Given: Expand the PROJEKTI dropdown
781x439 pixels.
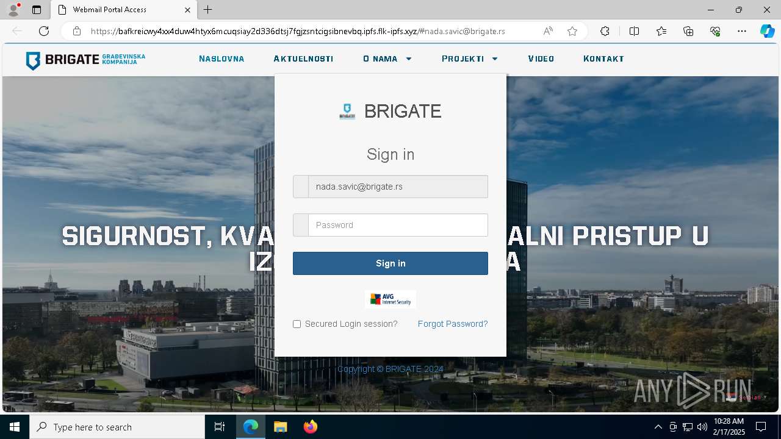Looking at the screenshot, I should [x=470, y=59].
